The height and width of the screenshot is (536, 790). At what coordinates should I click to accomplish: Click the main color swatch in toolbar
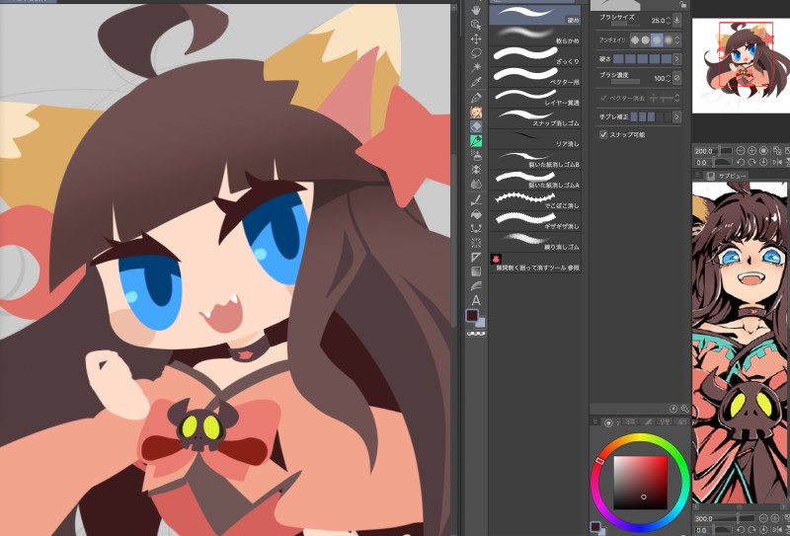tap(472, 315)
